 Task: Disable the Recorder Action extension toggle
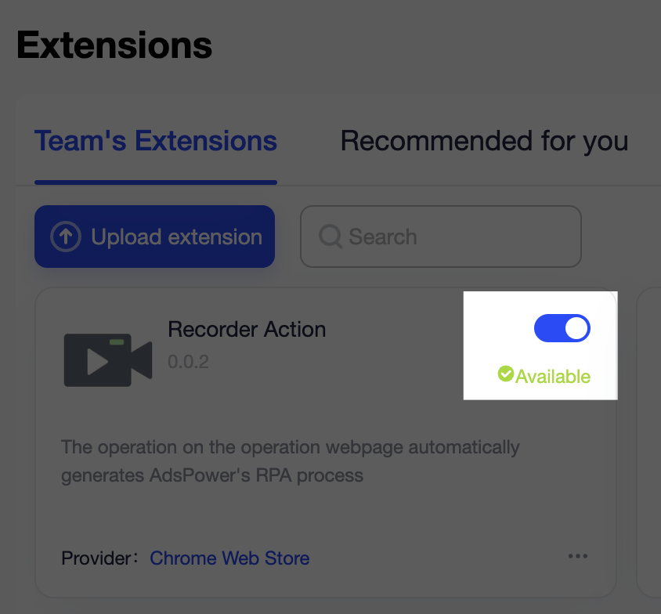tap(562, 328)
